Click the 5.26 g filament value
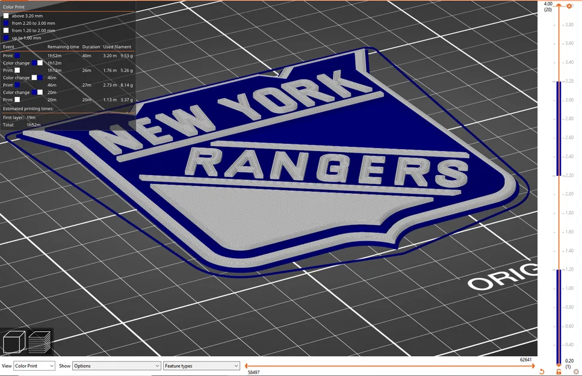The image size is (582, 376). (126, 70)
